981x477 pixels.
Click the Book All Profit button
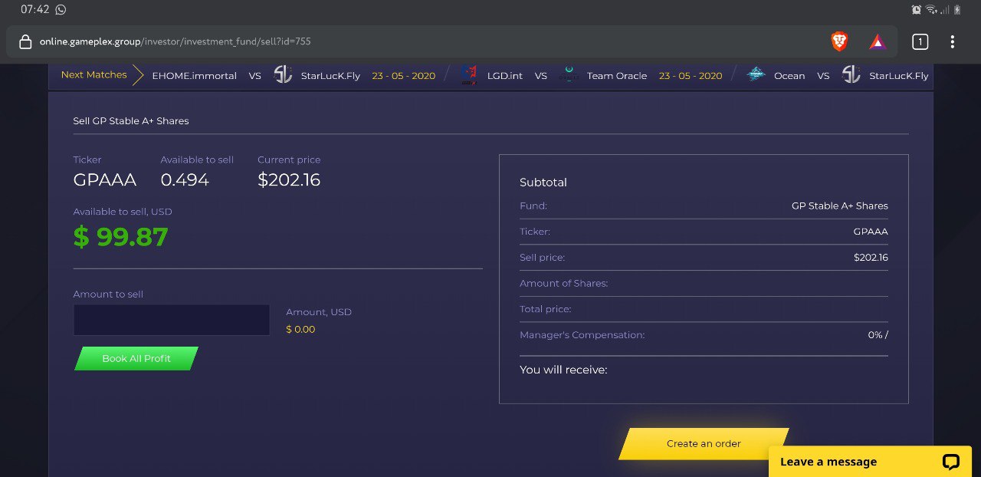coord(136,358)
